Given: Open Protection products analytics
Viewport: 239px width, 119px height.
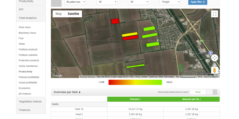Looking at the screenshot, I should (29, 60).
